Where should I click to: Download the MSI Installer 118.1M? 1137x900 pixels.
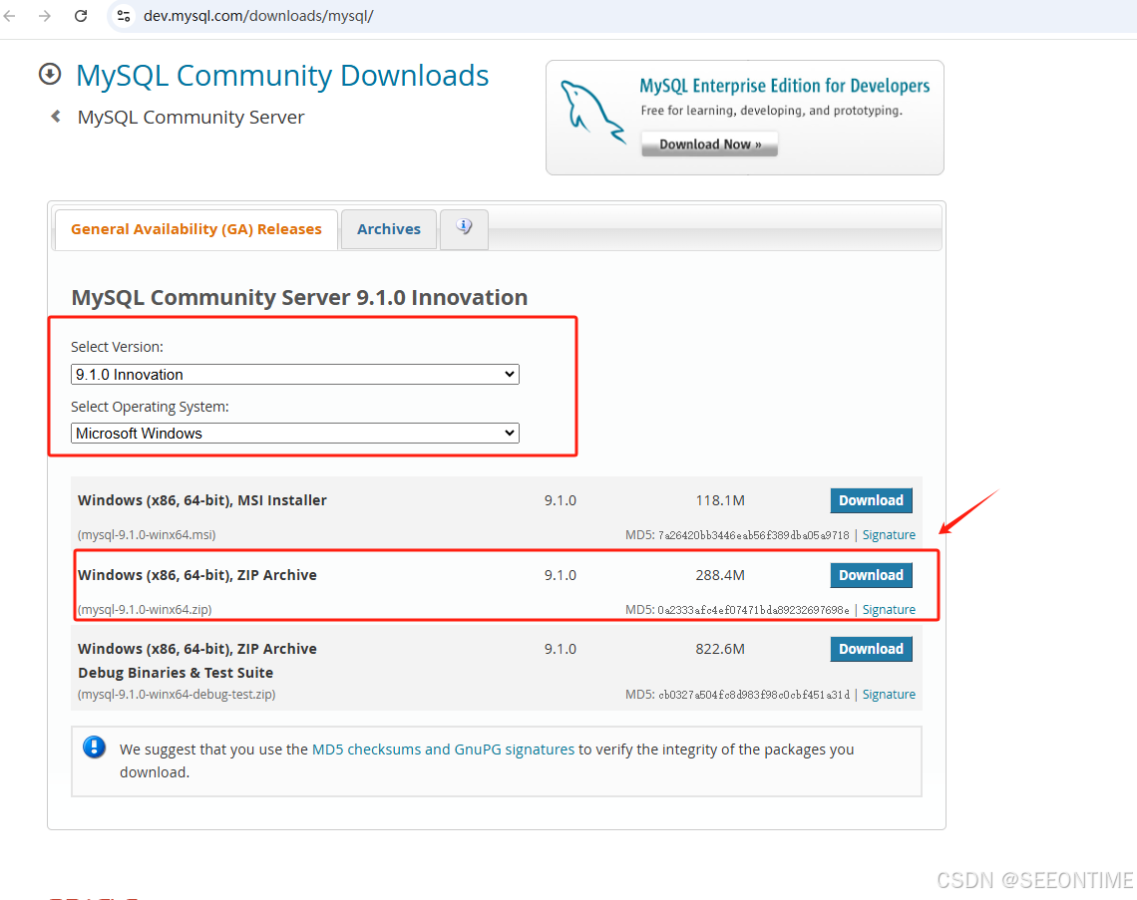pos(871,500)
